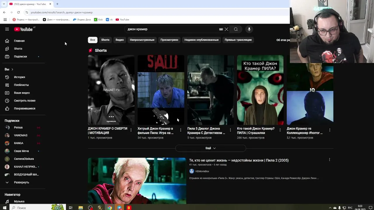This screenshot has height=210, width=374.
Task: Open Chrome from the Windows taskbar
Action: [x=110, y=208]
